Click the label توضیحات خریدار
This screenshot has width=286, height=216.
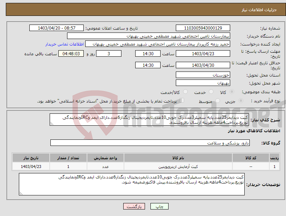point(263,185)
